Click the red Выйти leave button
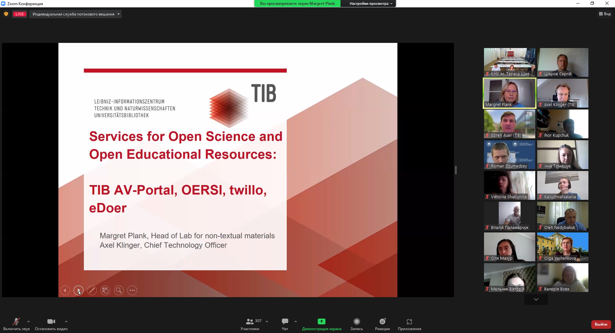Image resolution: width=615 pixels, height=333 pixels. coord(601,324)
